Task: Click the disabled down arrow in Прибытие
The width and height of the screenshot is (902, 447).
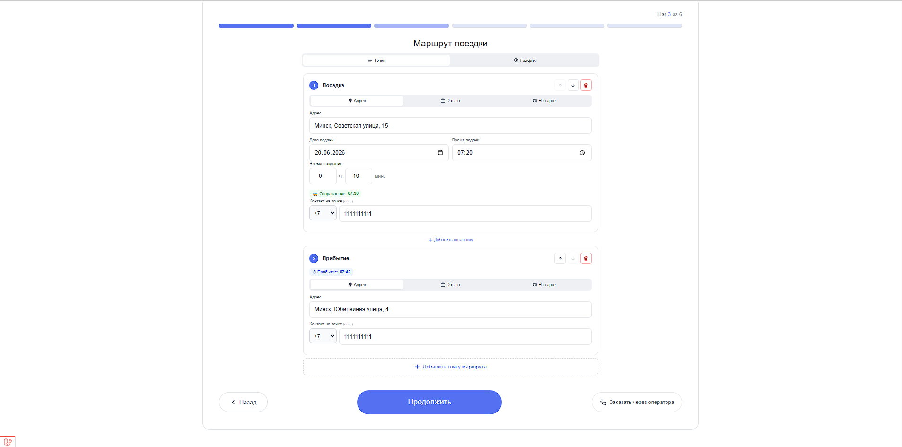Action: (x=573, y=258)
